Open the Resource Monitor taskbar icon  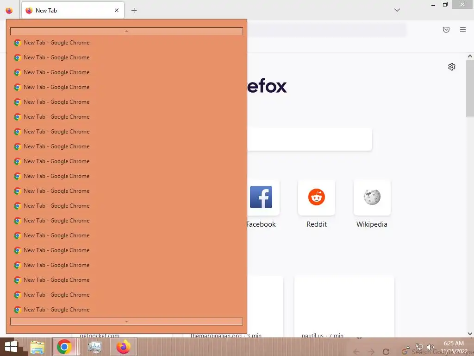94,347
